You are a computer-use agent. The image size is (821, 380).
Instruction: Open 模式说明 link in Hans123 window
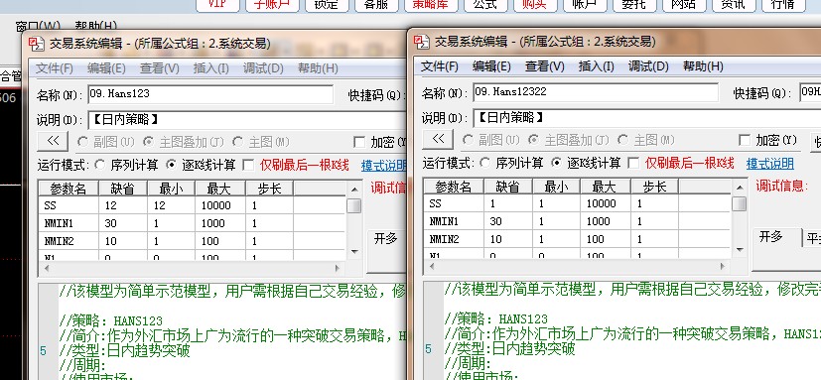click(384, 166)
